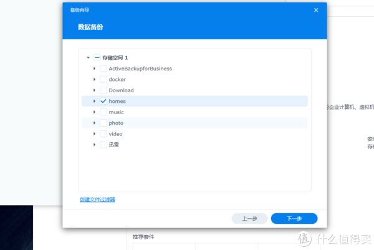Open the 创建文件过滤器 link
The height and width of the screenshot is (250, 374).
click(97, 200)
